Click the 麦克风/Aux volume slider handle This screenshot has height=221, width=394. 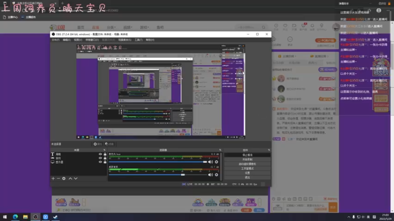click(x=205, y=162)
